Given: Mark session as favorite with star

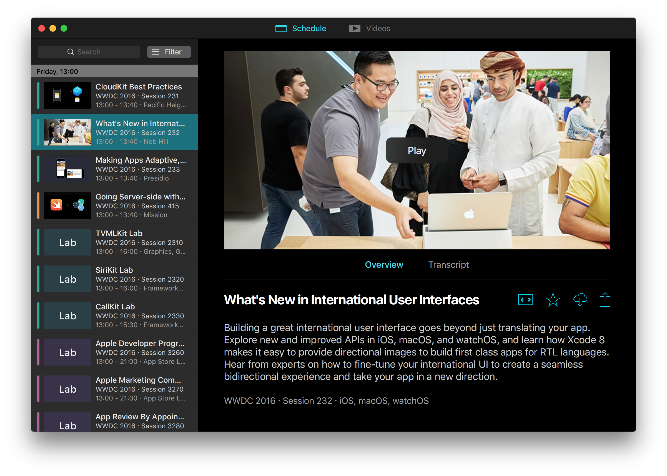Looking at the screenshot, I should (x=553, y=300).
